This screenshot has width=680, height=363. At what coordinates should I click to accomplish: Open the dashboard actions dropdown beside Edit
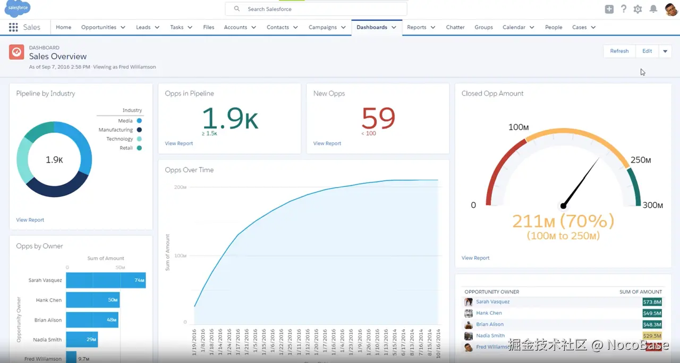click(665, 51)
